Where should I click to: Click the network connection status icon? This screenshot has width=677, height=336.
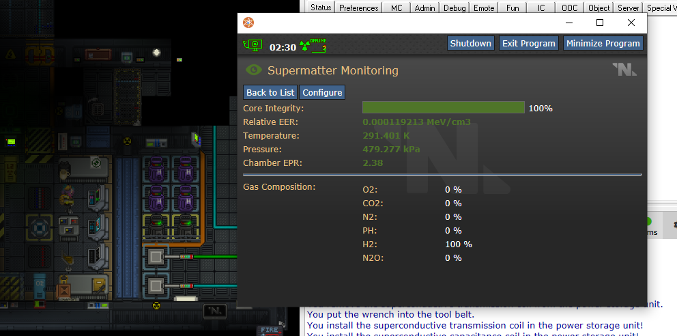pyautogui.click(x=253, y=45)
